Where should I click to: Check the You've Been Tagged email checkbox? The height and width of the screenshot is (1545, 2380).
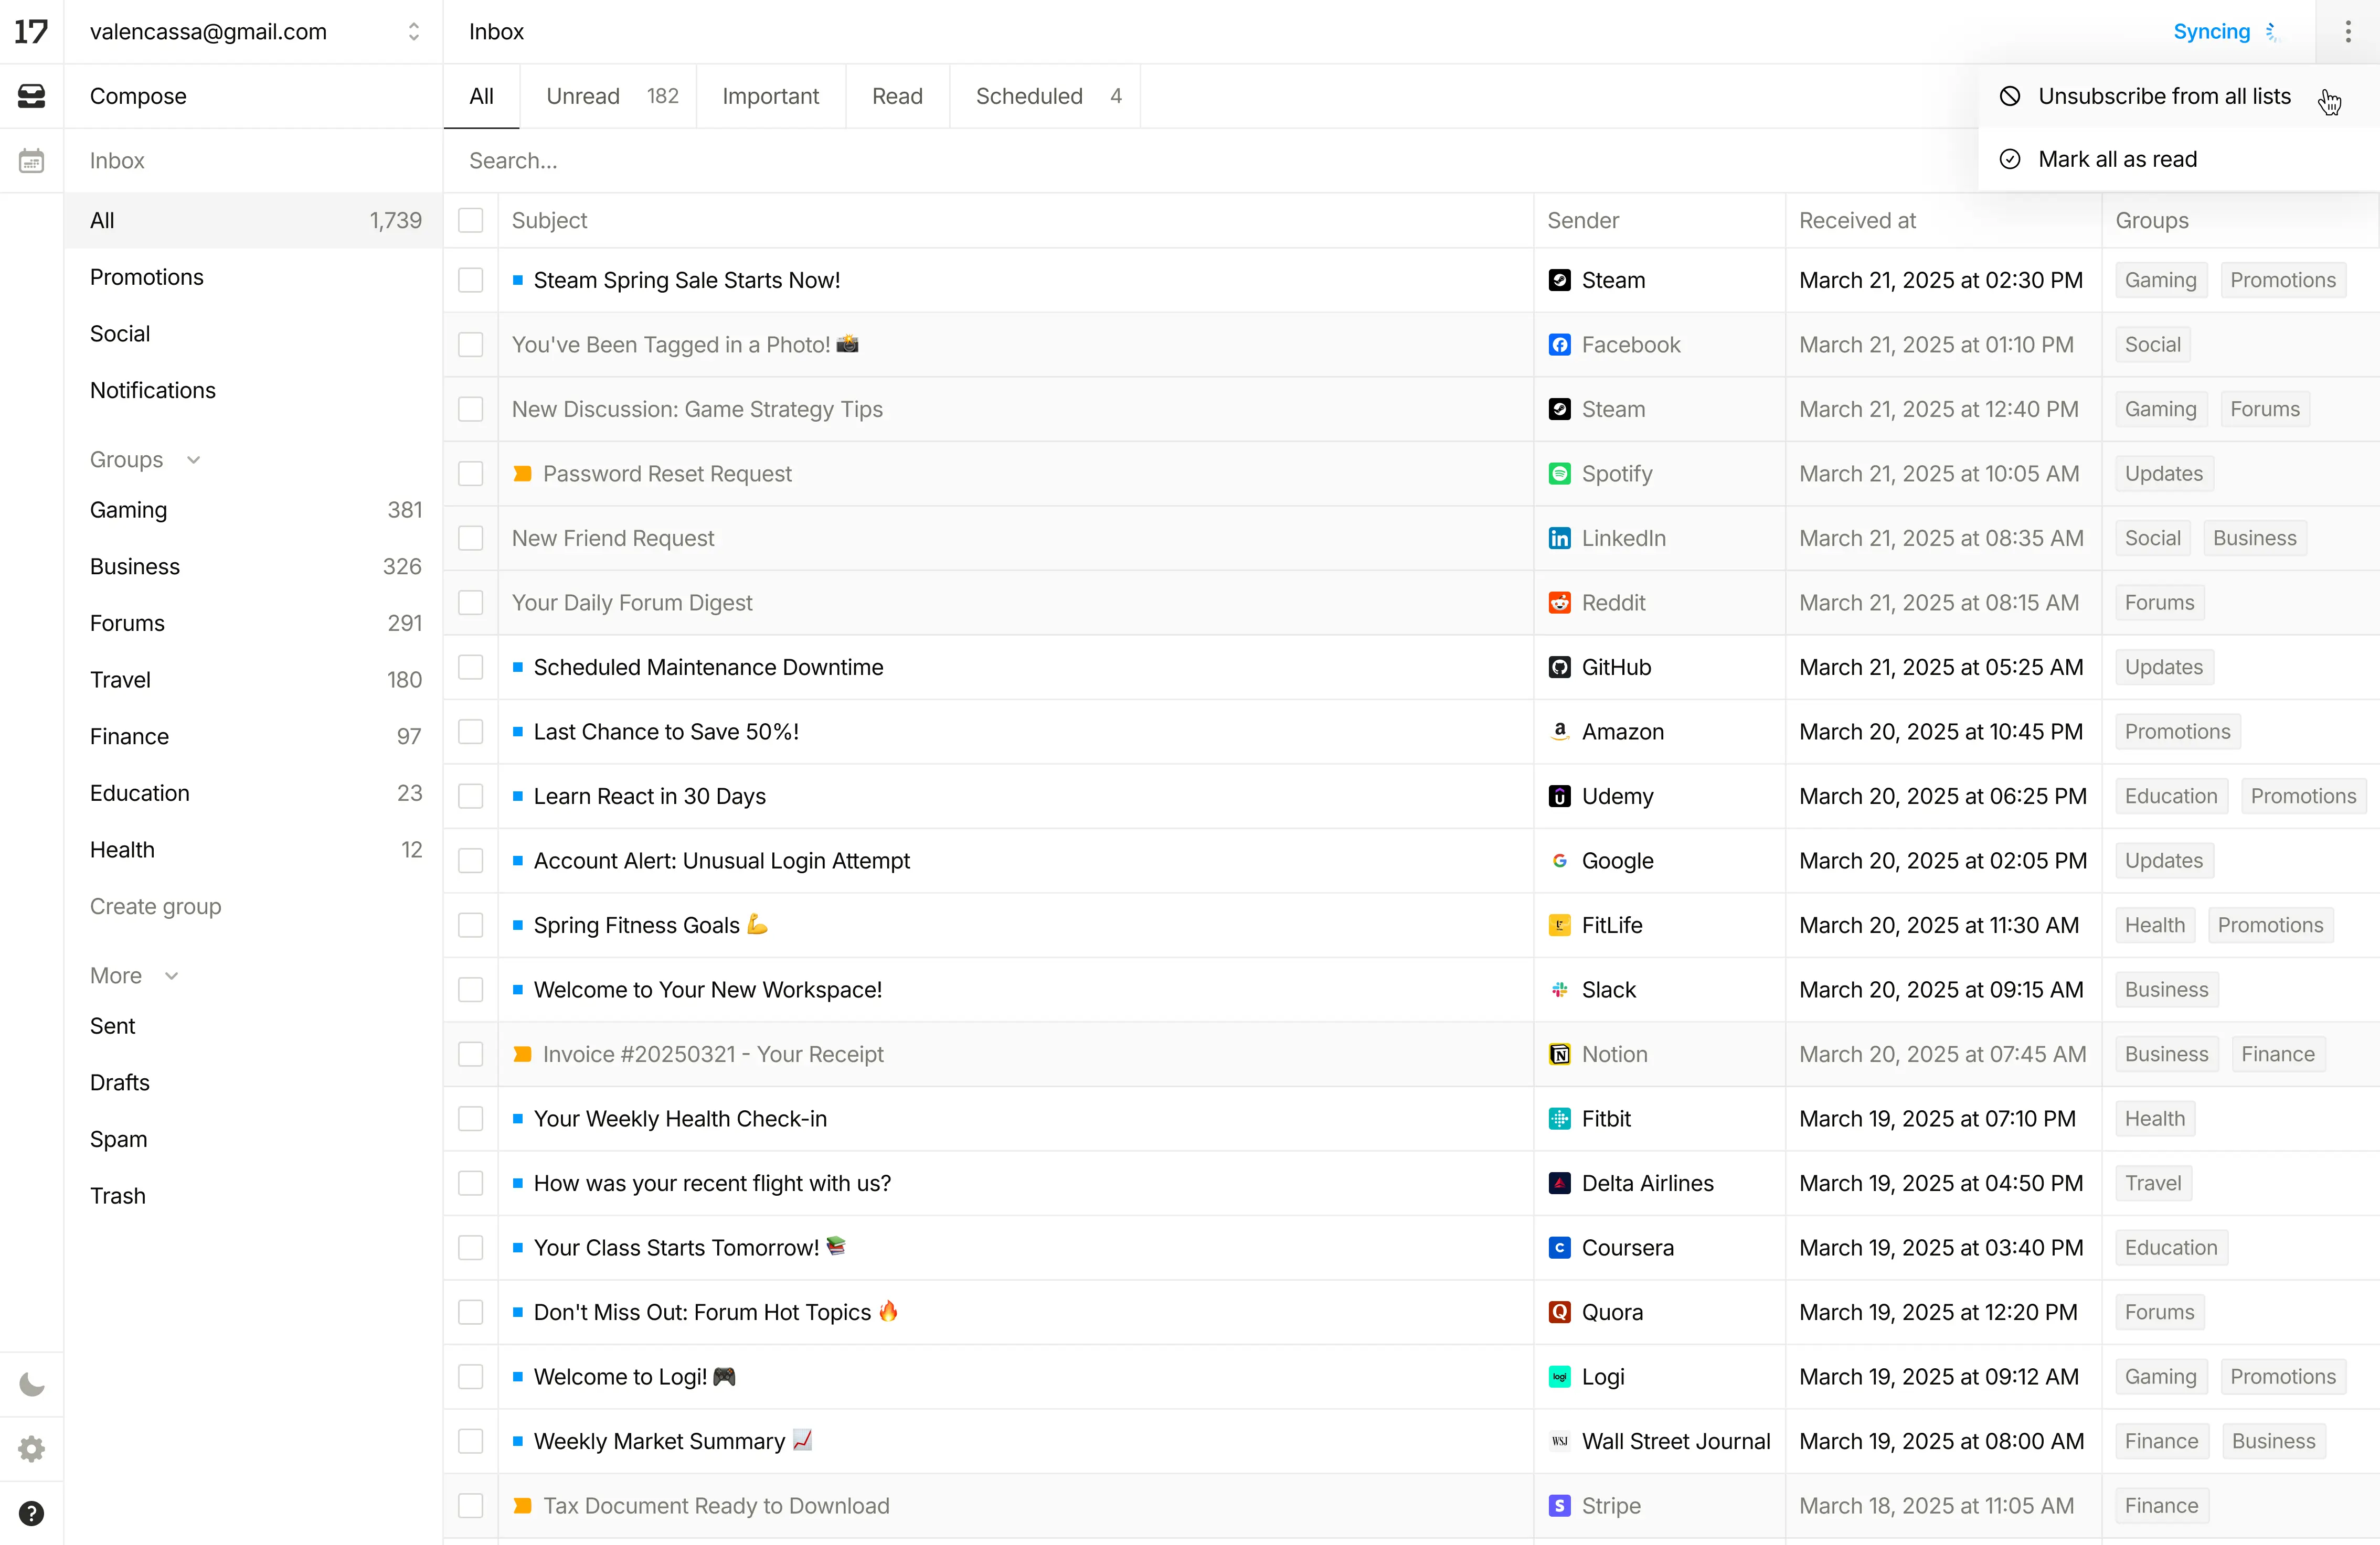coord(470,345)
